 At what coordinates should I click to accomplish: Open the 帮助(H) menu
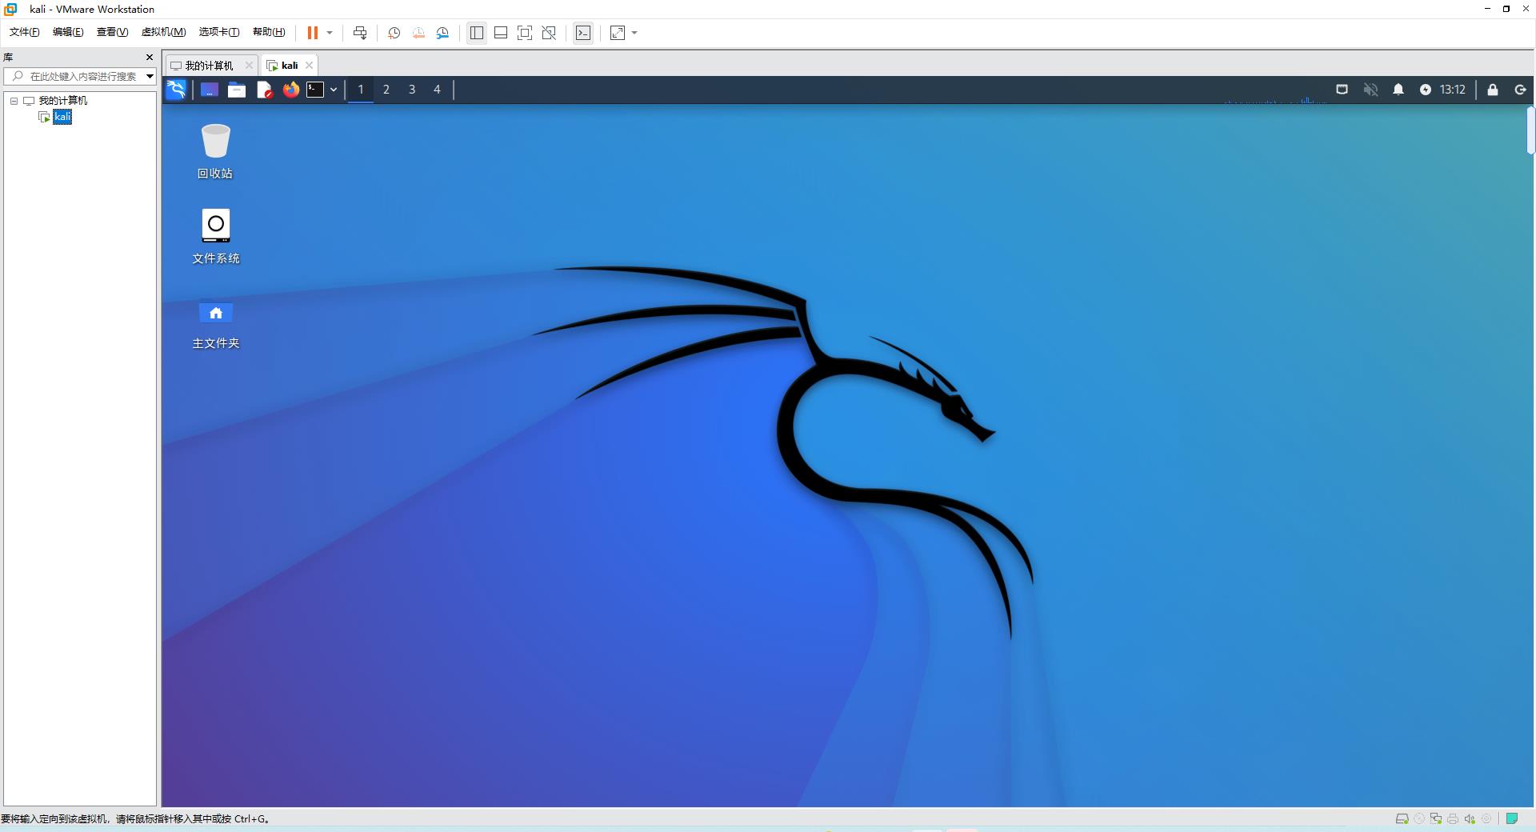click(269, 32)
